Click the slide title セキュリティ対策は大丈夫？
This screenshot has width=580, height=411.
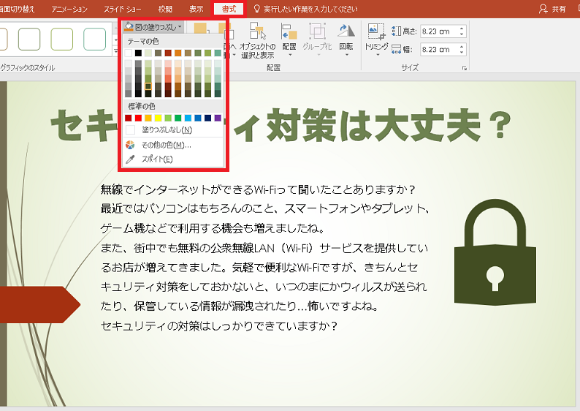point(281,126)
